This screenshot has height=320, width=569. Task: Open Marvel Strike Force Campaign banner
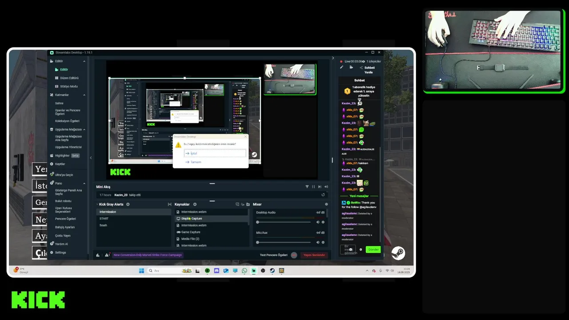point(148,255)
